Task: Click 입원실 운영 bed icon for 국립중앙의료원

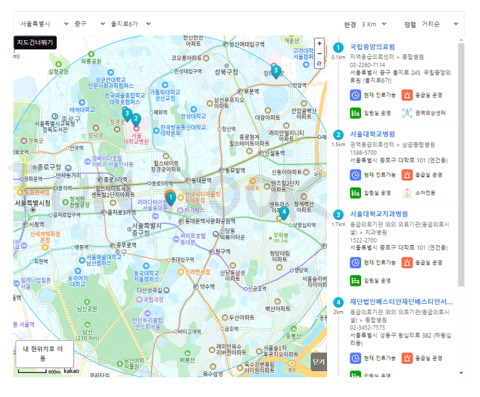Action: pyautogui.click(x=355, y=113)
